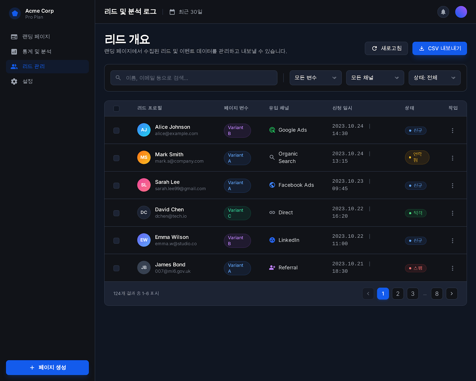Check the box for Mark Smith's row
Screen dimensions: 476x381
pyautogui.click(x=116, y=158)
